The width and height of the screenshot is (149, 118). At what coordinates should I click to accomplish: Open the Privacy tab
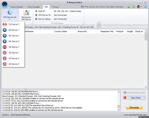pos(56,7)
